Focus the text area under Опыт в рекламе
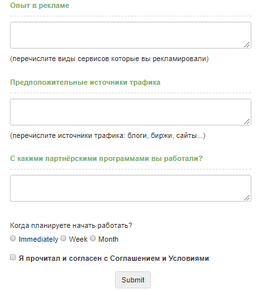256x291 pixels. [131, 35]
